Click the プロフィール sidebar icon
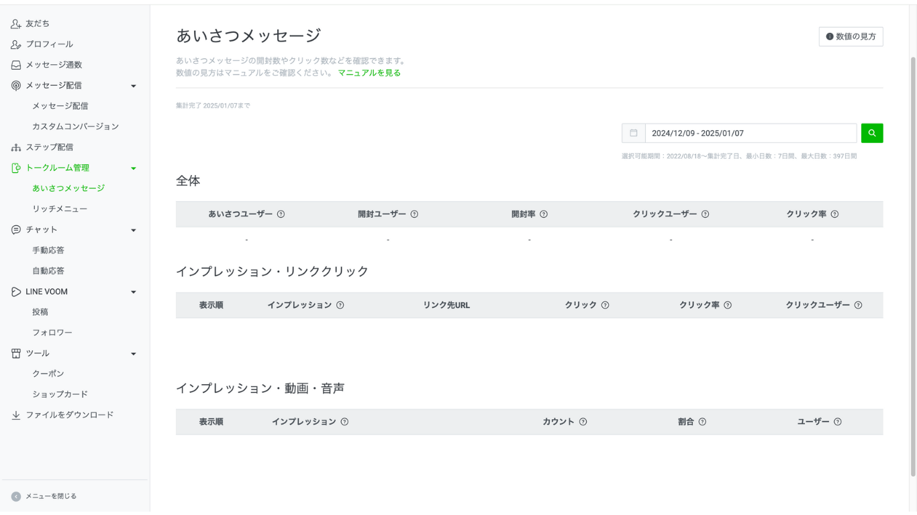The height and width of the screenshot is (515, 917). (x=16, y=44)
